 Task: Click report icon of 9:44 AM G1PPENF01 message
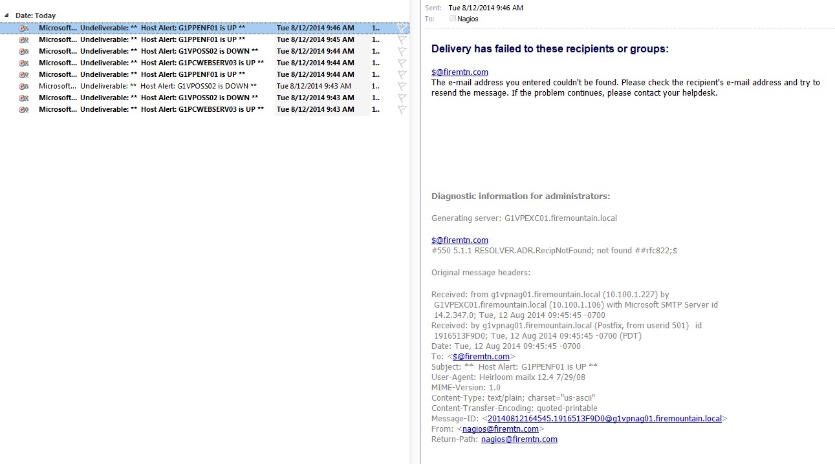coord(24,75)
